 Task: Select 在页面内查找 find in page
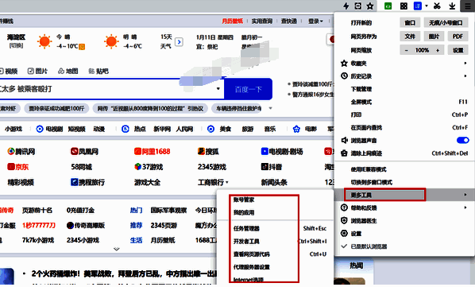tap(404, 127)
